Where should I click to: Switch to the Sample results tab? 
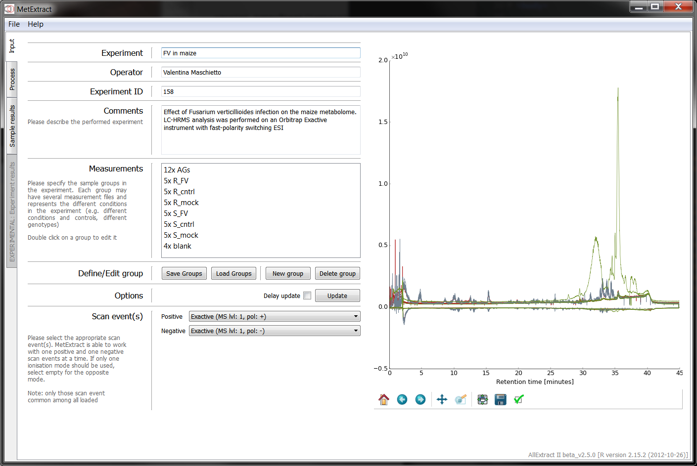[12, 126]
